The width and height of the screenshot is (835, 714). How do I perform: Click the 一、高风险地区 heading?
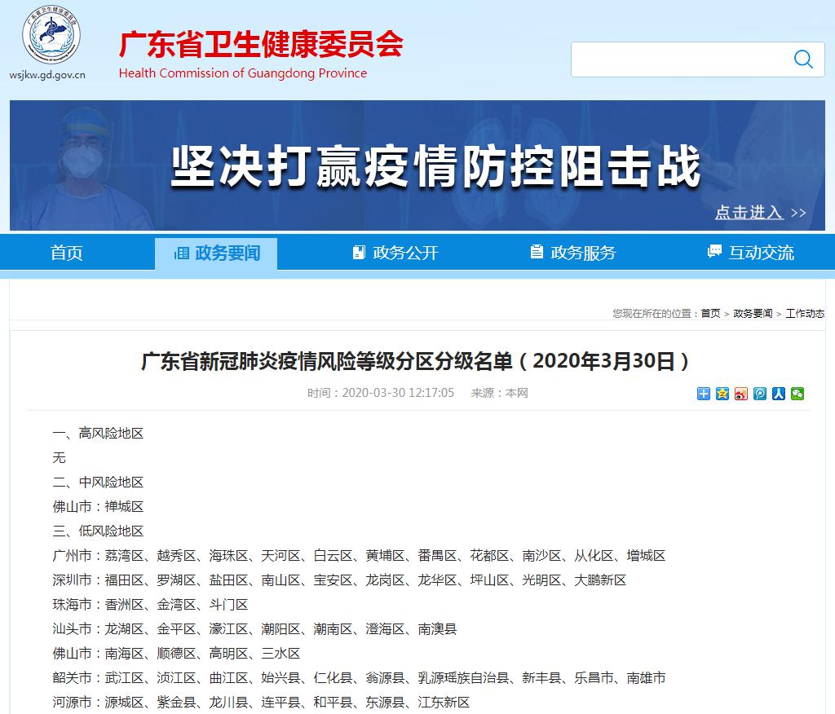[x=98, y=434]
